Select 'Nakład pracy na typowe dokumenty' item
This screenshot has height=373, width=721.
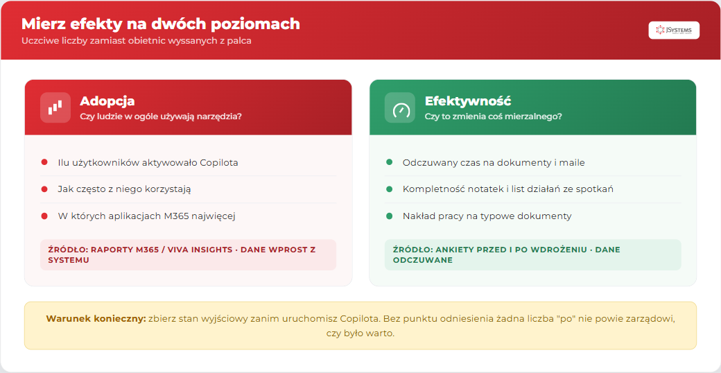pos(487,216)
